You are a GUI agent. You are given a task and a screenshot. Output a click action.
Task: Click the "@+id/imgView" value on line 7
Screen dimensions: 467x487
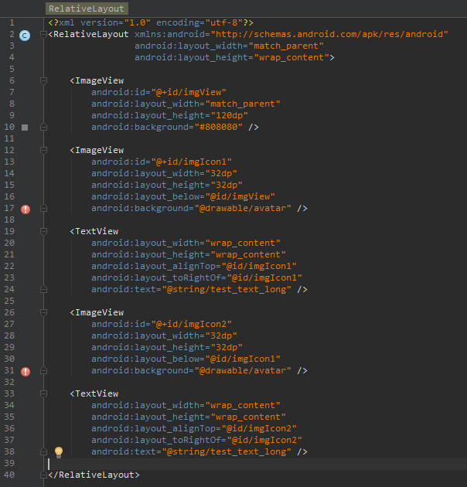[189, 92]
